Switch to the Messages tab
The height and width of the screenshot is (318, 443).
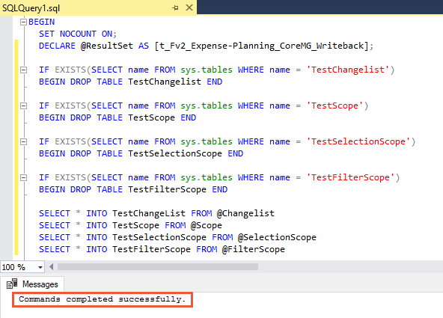(32, 284)
